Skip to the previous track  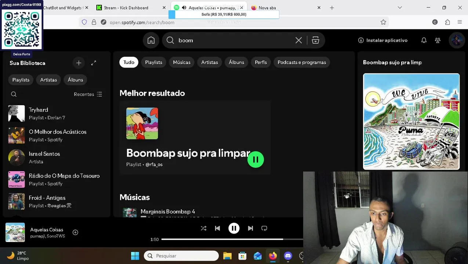click(x=217, y=228)
